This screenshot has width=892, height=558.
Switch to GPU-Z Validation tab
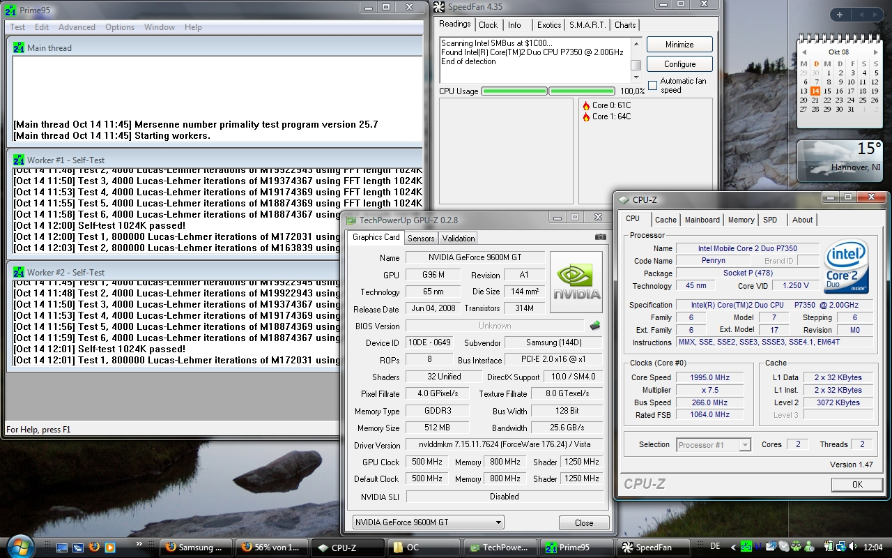click(x=459, y=239)
